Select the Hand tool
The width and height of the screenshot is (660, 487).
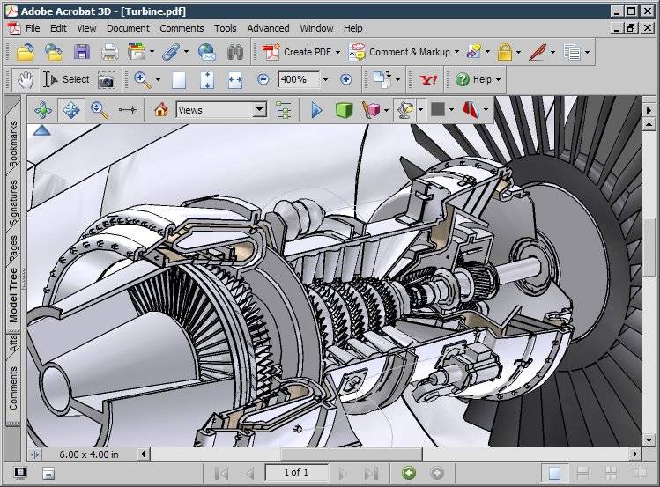pos(26,79)
